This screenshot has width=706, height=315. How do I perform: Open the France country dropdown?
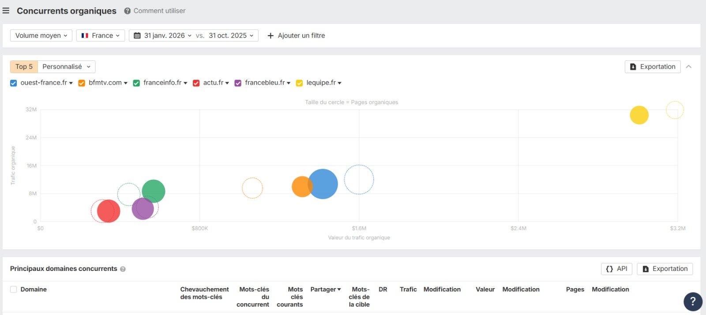click(x=101, y=36)
